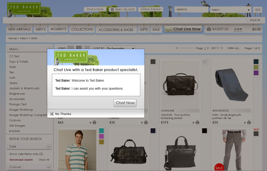
Task: Expand the Colours refine section
Action: (48, 167)
